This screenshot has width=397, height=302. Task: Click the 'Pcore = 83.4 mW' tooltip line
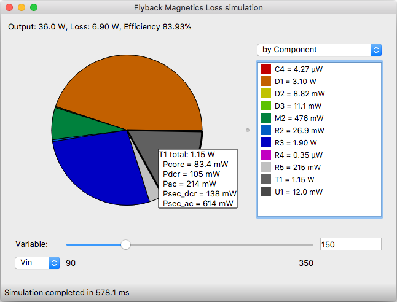pos(195,165)
